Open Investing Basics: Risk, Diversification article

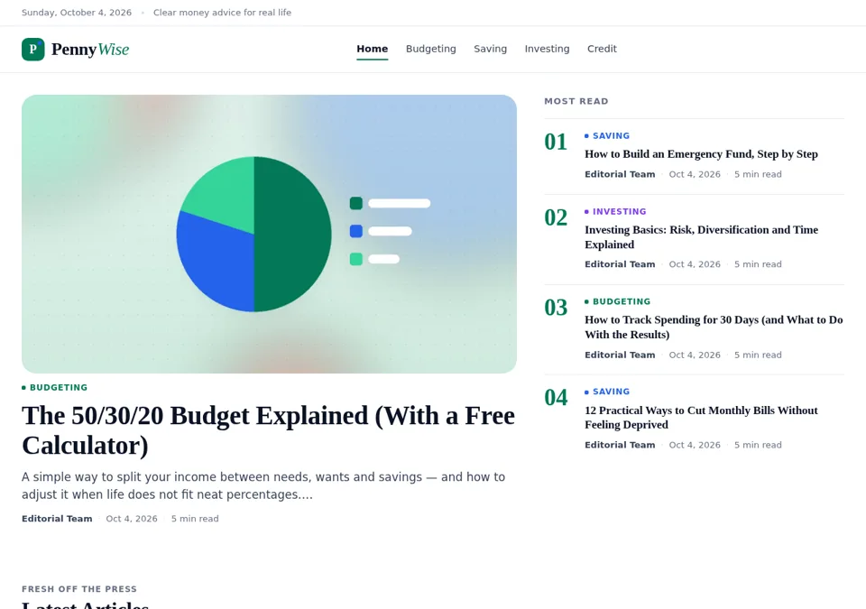pyautogui.click(x=702, y=236)
